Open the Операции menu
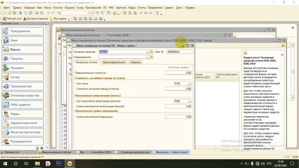299x168 pixels. pyautogui.click(x=29, y=7)
